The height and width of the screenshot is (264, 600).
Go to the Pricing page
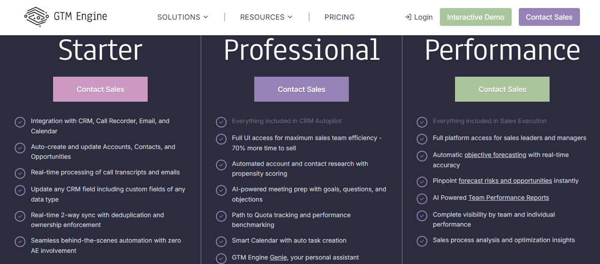(x=339, y=17)
